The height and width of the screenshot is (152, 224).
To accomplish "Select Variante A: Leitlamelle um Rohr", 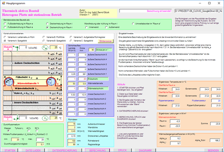I will tap(5, 37).
